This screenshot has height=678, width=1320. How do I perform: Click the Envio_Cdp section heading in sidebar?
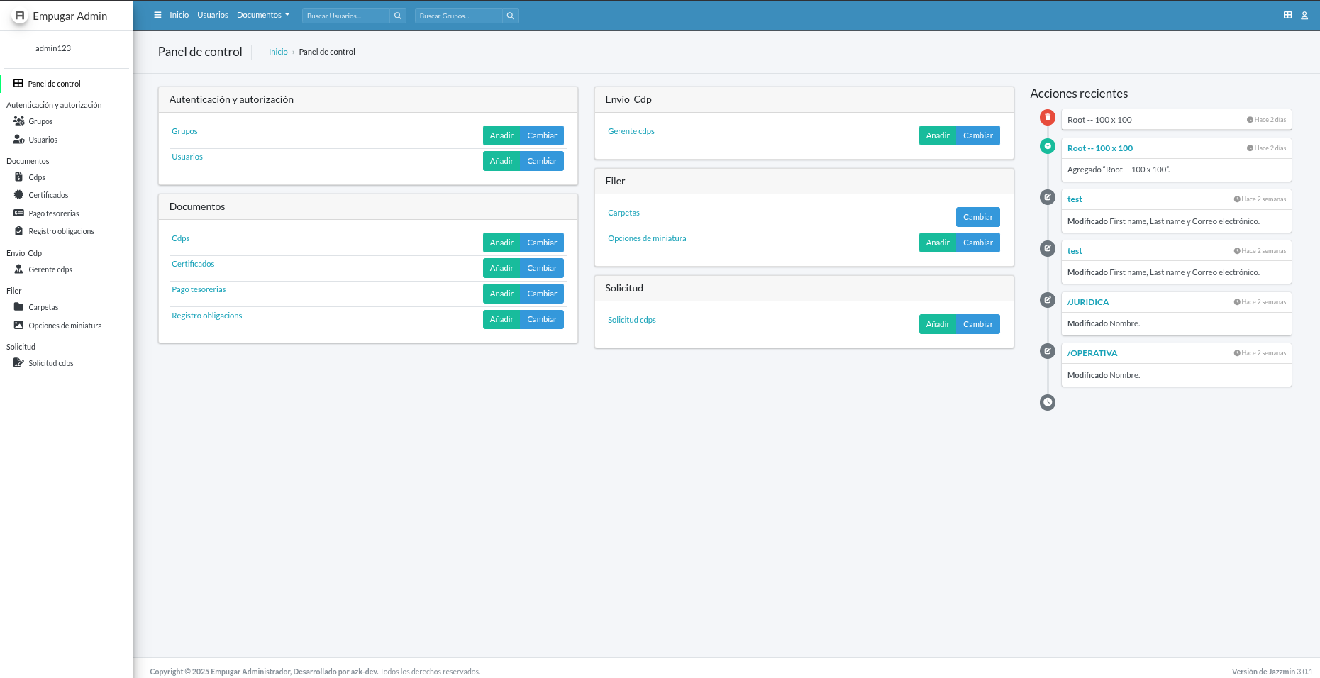coord(24,253)
